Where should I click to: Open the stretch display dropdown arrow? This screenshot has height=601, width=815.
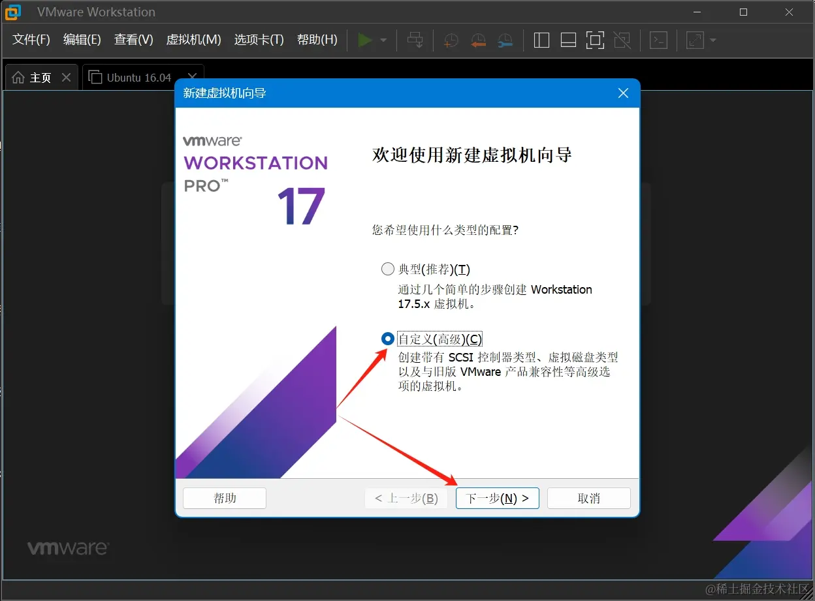(712, 40)
